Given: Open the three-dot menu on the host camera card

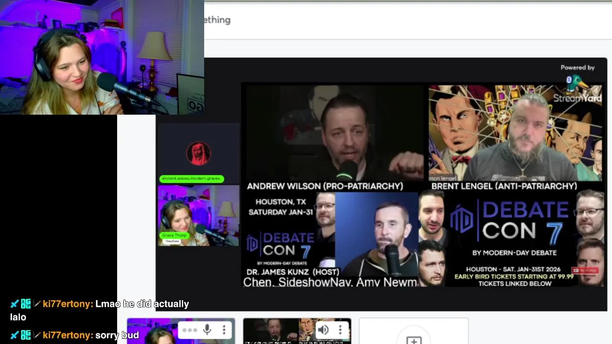Looking at the screenshot, I should tap(224, 330).
